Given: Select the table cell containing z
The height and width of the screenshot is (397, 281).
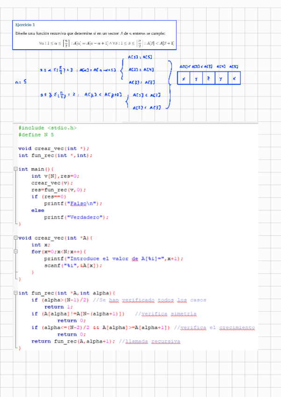Looking at the screenshot, I should (209, 79).
